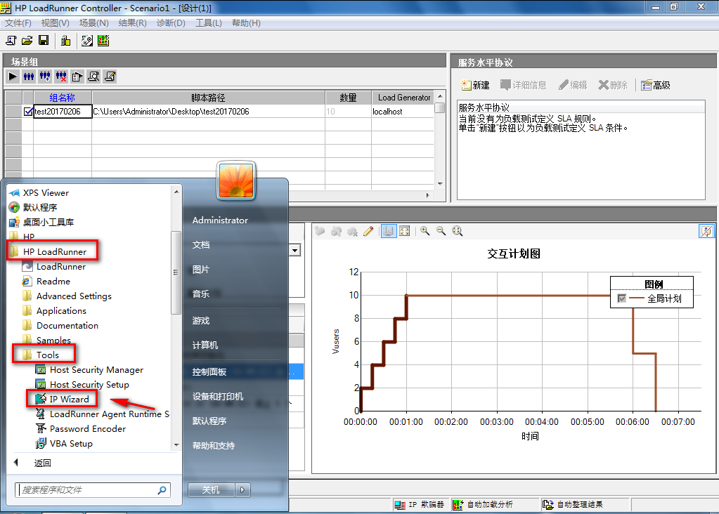The width and height of the screenshot is (719, 514).
Task: Click the zoom in magnifier on graph toolbar
Action: tap(425, 231)
